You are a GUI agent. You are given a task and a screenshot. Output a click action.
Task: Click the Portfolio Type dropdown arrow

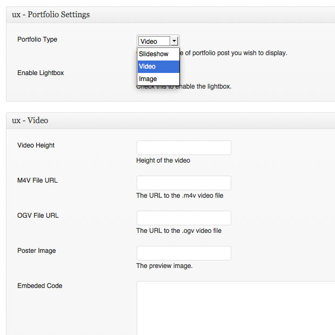pyautogui.click(x=174, y=41)
